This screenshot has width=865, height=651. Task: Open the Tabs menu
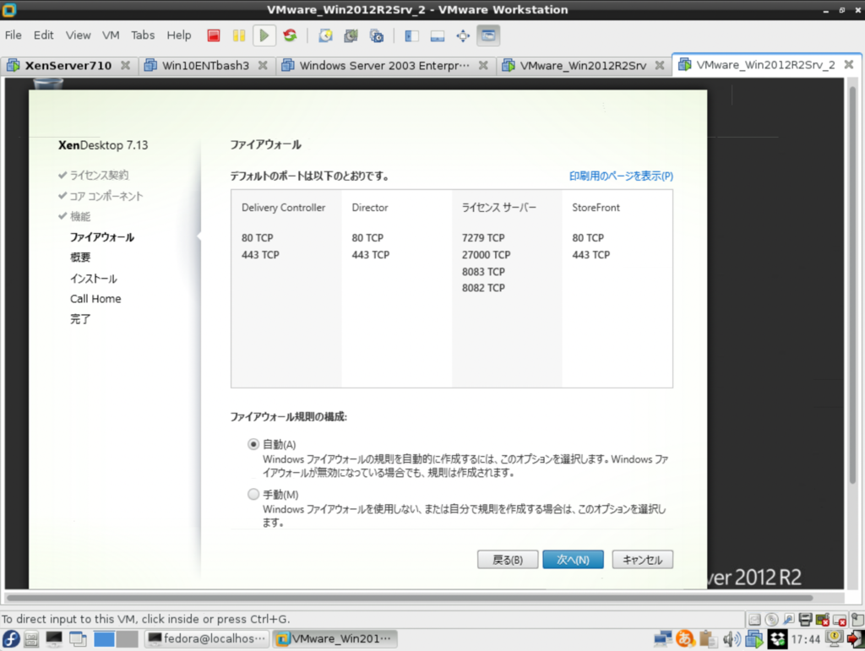click(143, 35)
